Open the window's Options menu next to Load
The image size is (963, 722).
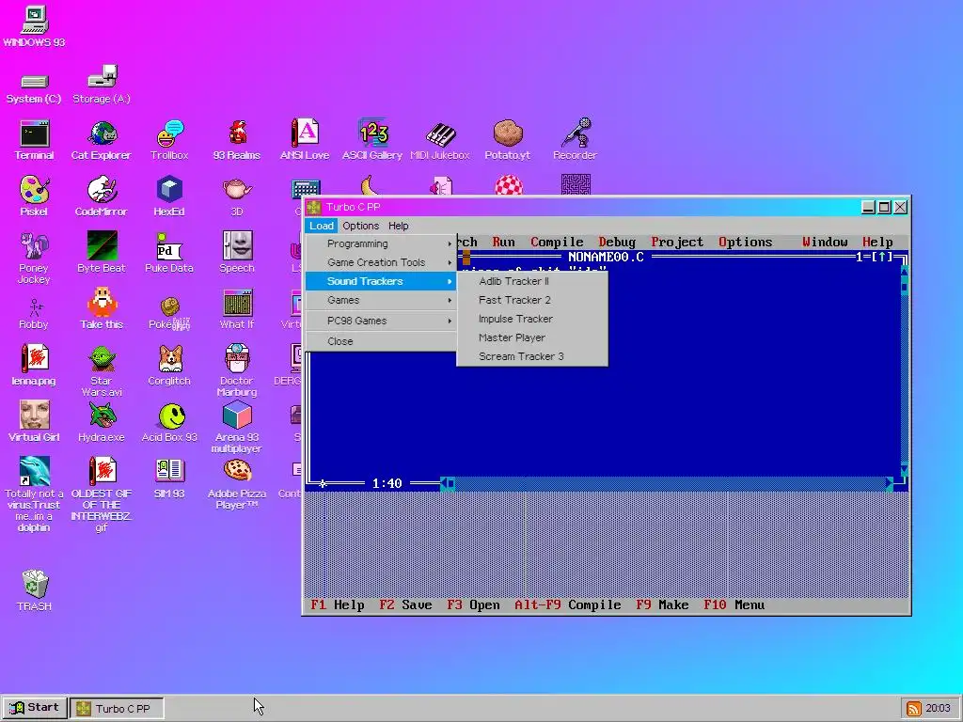pyautogui.click(x=360, y=226)
